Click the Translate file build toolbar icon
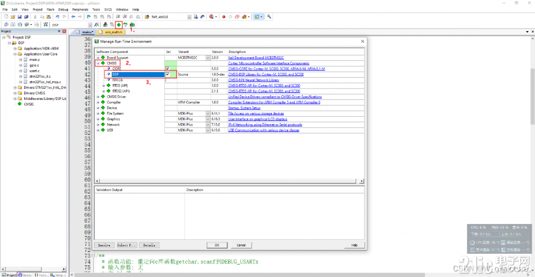This screenshot has width=535, height=277. coord(6,25)
